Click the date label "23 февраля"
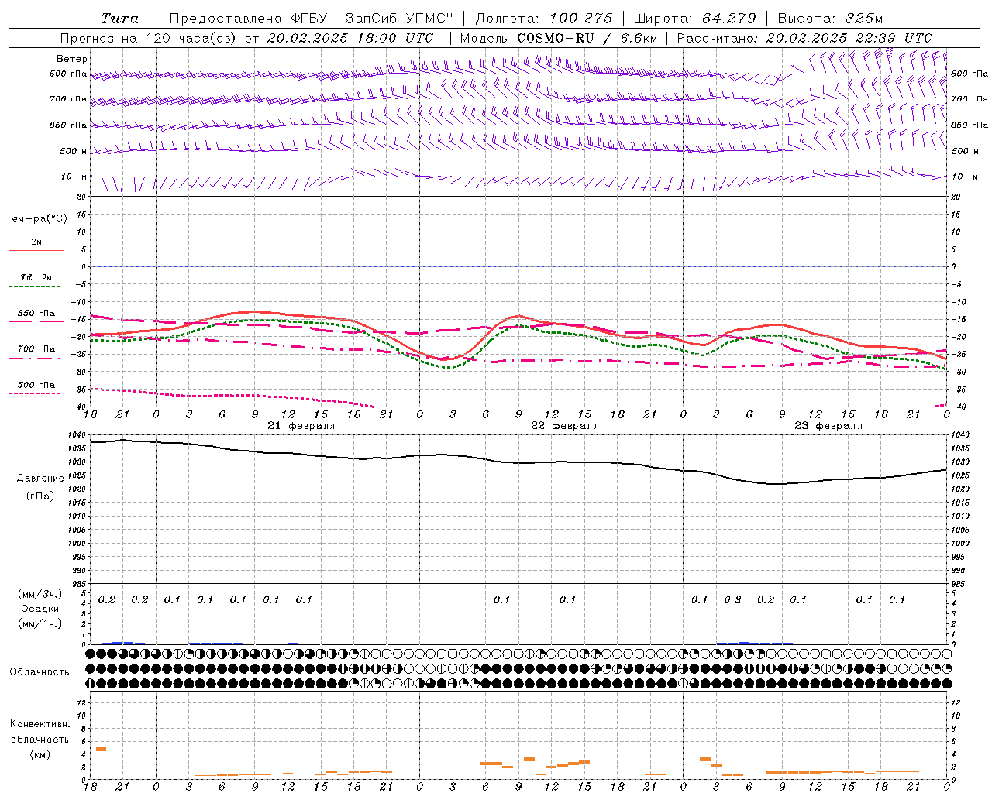 828,426
